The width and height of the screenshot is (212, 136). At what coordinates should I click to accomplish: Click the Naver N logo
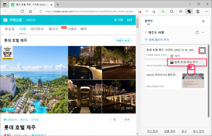[x=5, y=20]
